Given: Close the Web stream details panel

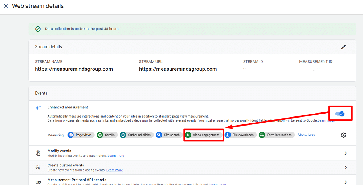Looking at the screenshot, I should coord(6,6).
